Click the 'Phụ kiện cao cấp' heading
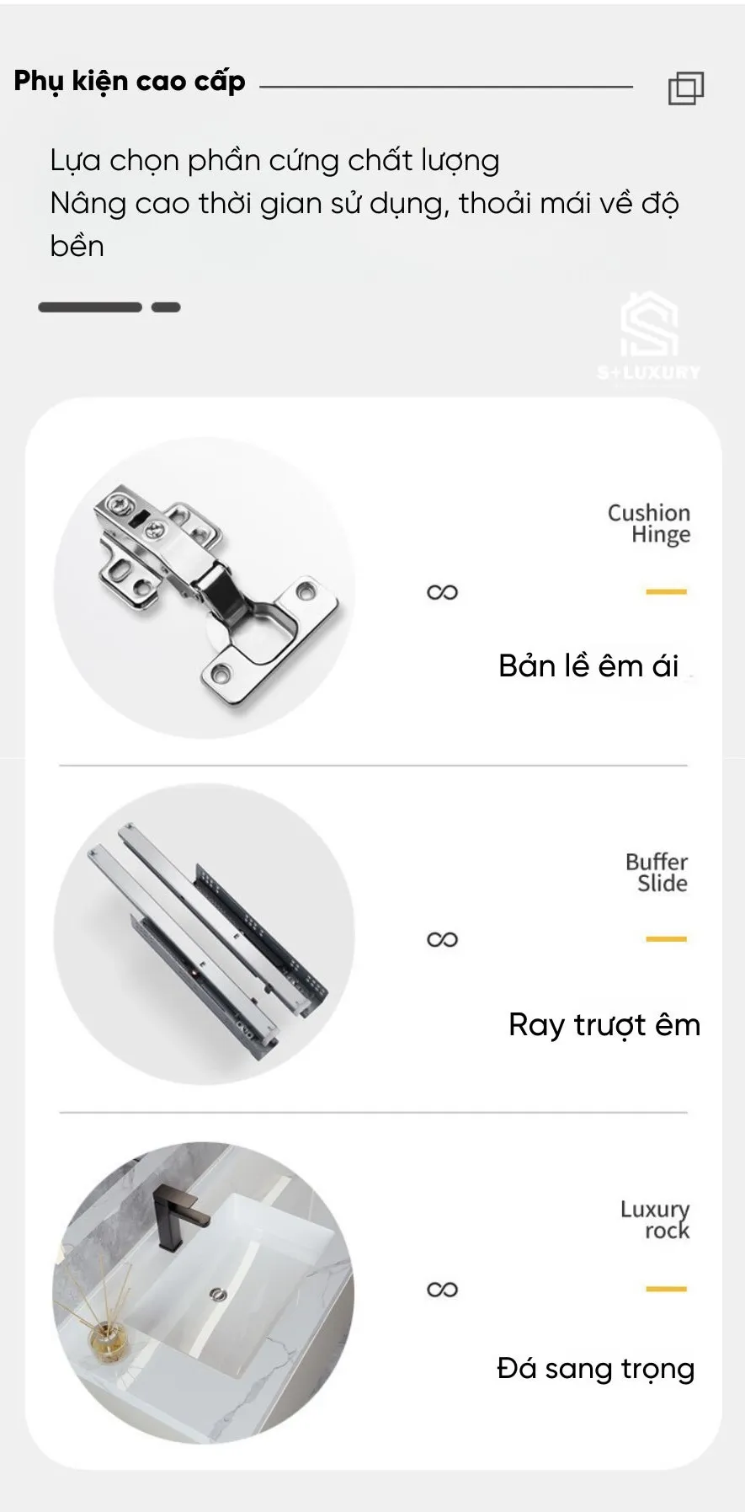745x1512 pixels. (x=130, y=82)
